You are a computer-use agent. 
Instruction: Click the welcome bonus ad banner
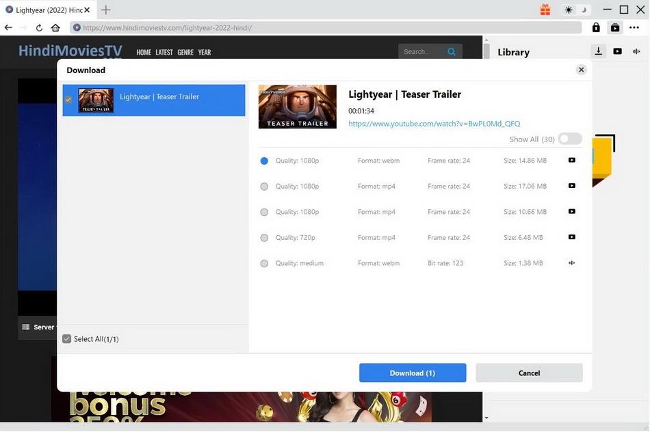(242, 407)
